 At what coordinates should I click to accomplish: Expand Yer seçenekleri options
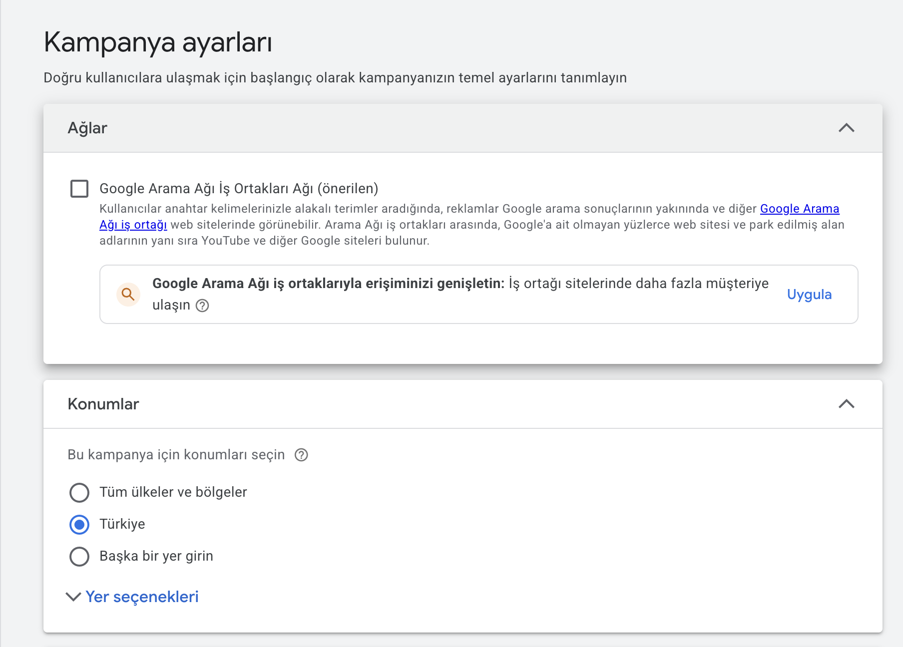pos(132,597)
